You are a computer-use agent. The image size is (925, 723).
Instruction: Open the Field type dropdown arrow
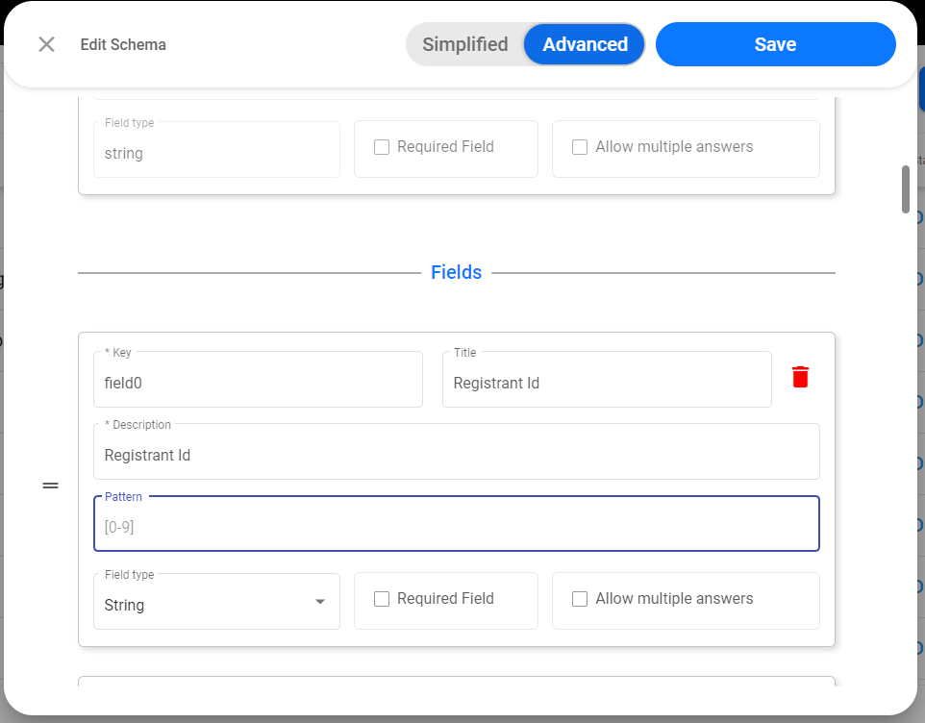(320, 602)
